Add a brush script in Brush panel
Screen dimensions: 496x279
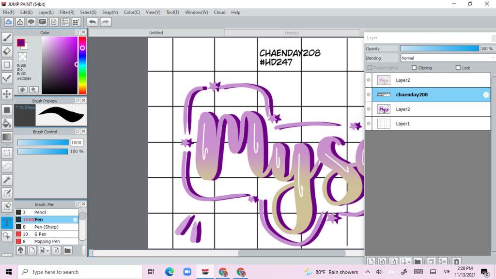(x=56, y=250)
